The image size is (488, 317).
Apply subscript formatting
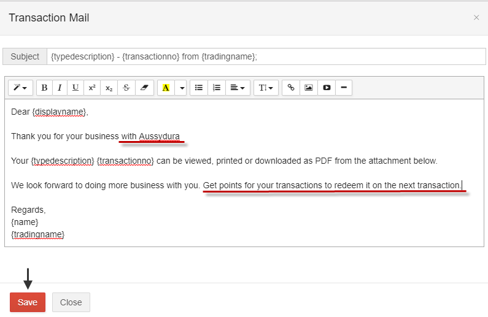tap(109, 88)
